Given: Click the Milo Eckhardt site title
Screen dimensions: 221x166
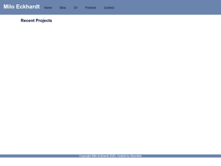Looking at the screenshot, I should click(x=22, y=7).
